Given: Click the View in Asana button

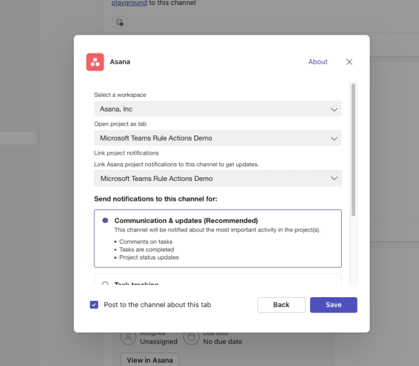Looking at the screenshot, I should pos(150,359).
